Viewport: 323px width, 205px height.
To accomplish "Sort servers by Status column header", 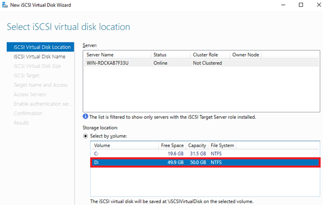I will 170,55.
